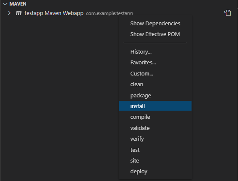The height and width of the screenshot is (181, 238).
Task: Run the deploy goal
Action: coord(155,171)
